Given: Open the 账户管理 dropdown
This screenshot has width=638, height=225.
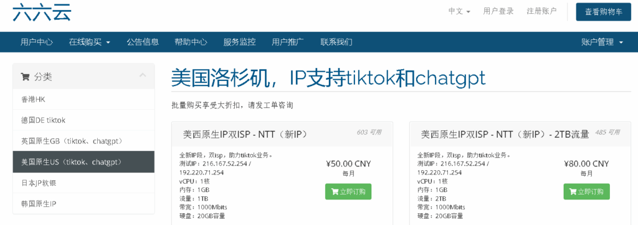Looking at the screenshot, I should (602, 42).
